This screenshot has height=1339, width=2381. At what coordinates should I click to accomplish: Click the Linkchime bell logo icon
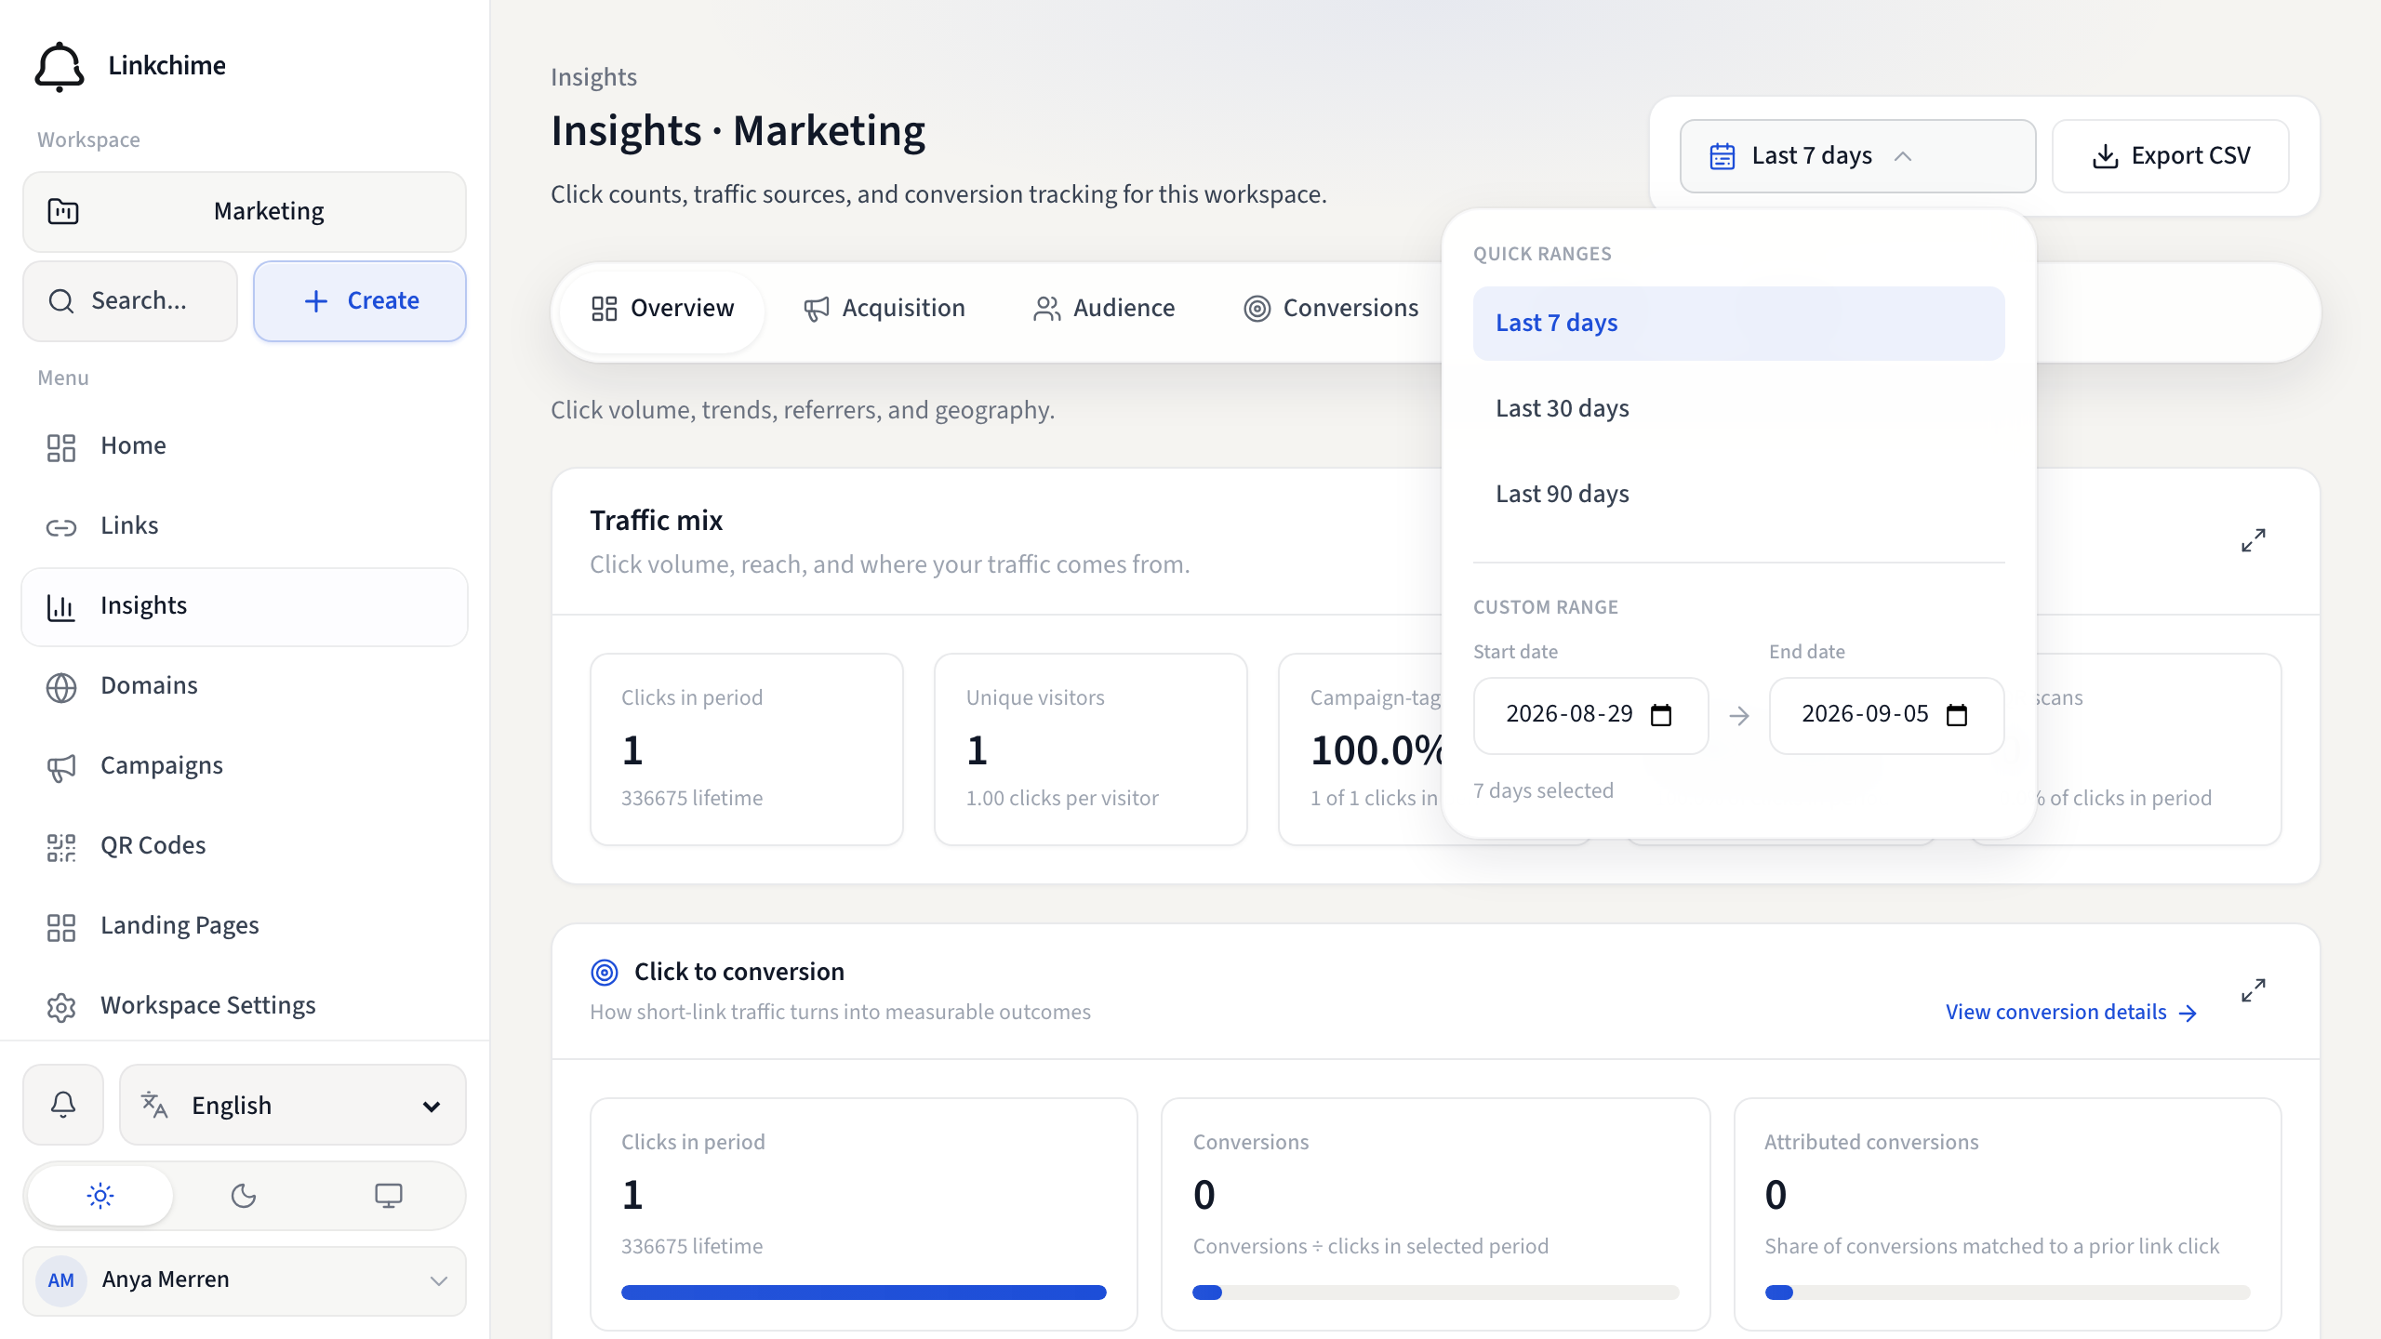click(60, 66)
